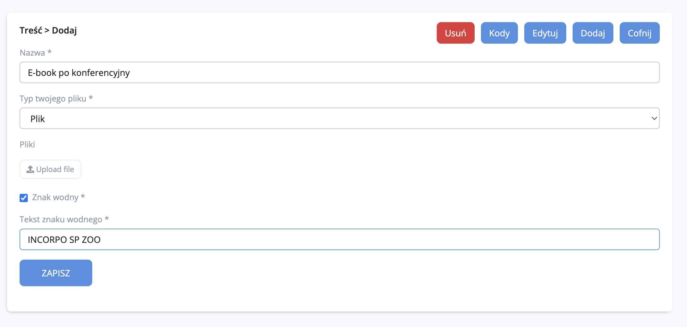
Task: Click the Typ twojego pliku label
Action: click(53, 98)
